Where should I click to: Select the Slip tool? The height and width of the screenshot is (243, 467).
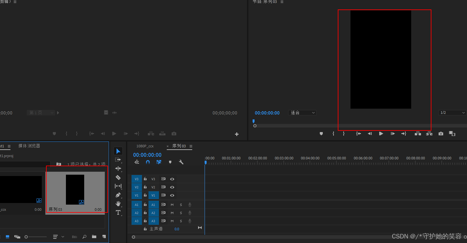pos(118,186)
